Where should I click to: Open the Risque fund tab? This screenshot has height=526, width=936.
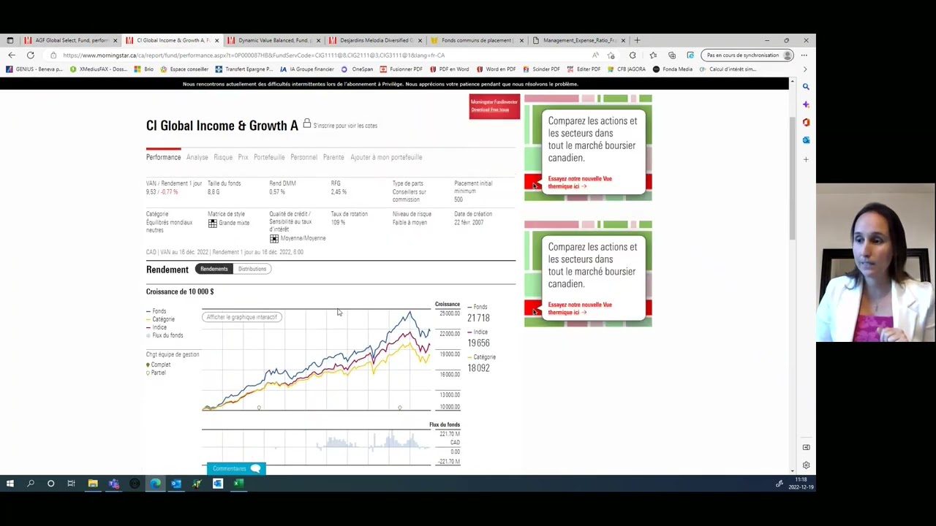click(223, 157)
